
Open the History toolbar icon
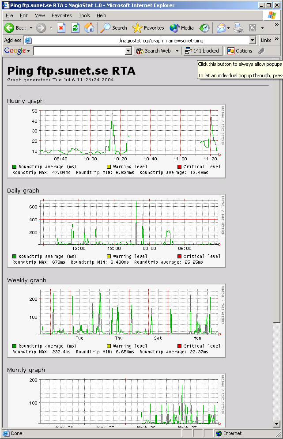204,28
